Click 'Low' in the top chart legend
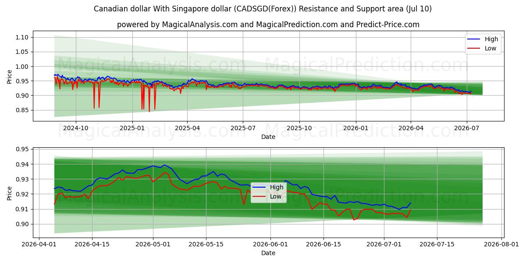Image resolution: width=526 pixels, height=263 pixels. tap(490, 48)
